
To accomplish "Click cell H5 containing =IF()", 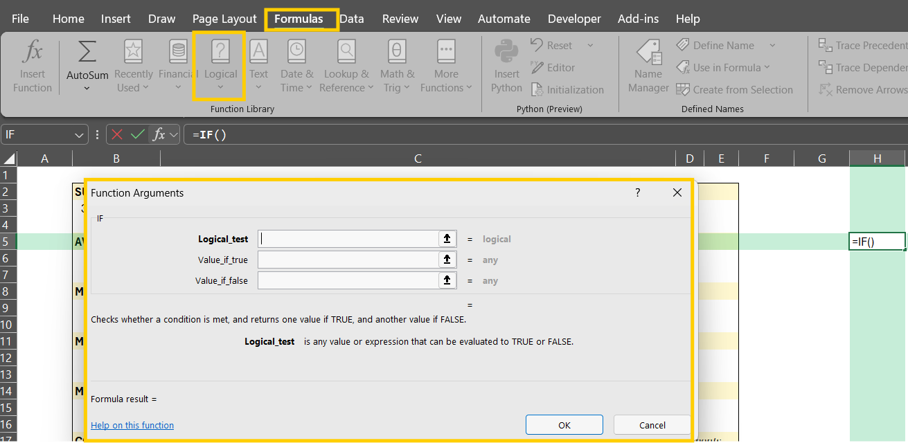I will [878, 242].
